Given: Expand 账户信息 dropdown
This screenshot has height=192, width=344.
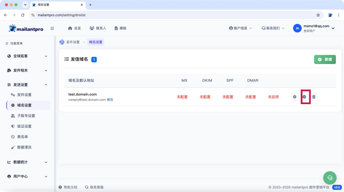Looking at the screenshot, I should pos(240,28).
